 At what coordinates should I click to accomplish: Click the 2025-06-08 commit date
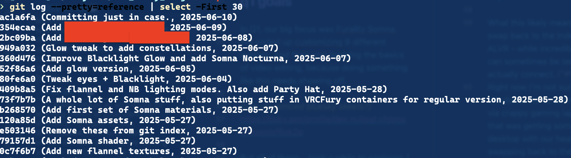(x=222, y=38)
